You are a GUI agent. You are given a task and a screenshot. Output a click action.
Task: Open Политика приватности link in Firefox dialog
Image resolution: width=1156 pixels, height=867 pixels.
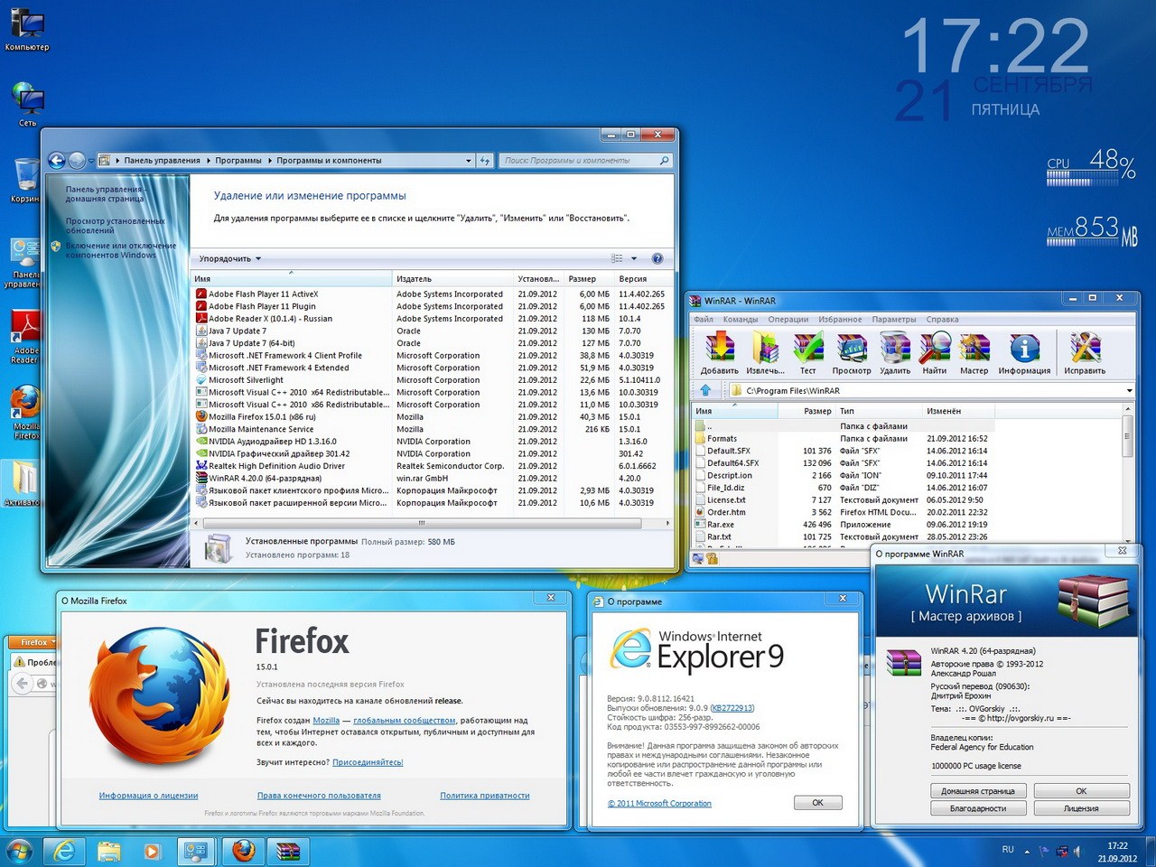coord(485,796)
